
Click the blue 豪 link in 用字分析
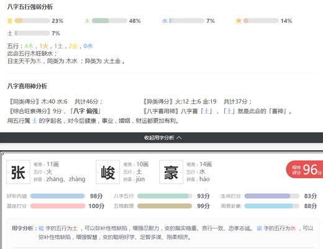pos(259,229)
